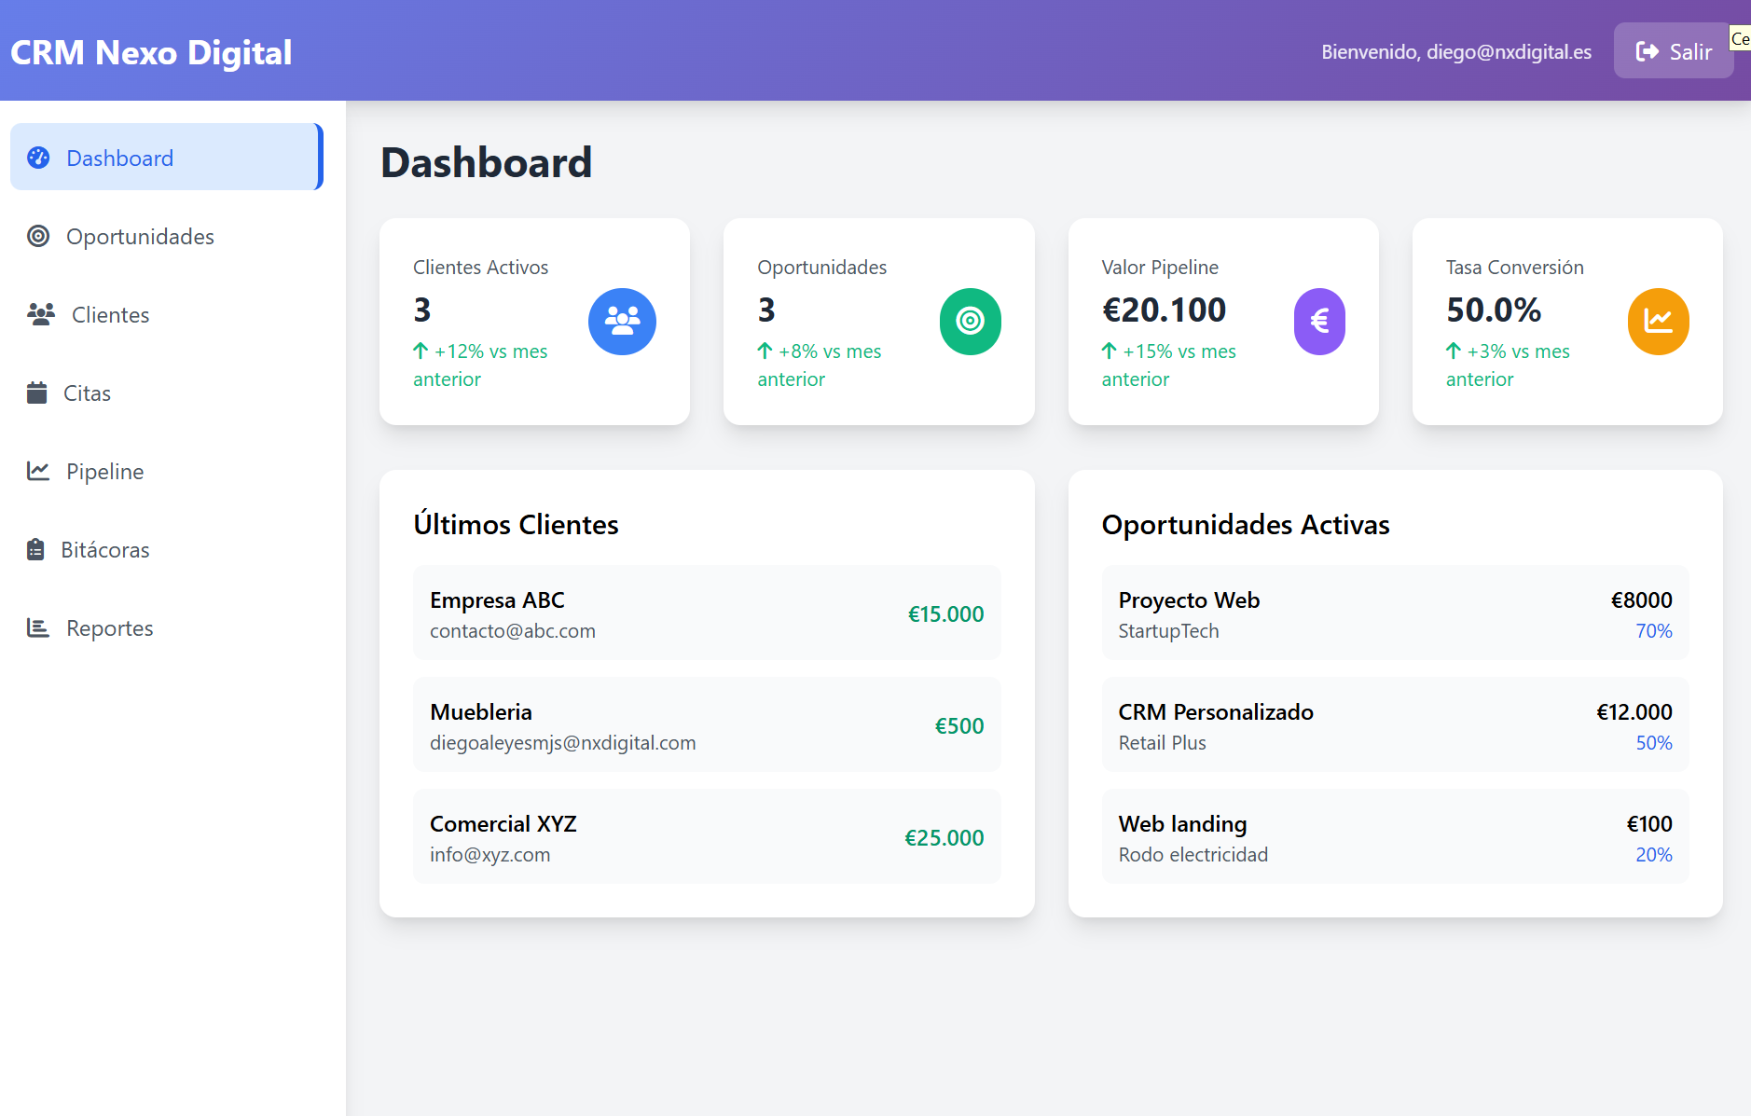Click the clipboard icon next to Bitácoras
Viewport: 1751px width, 1116px height.
(38, 549)
